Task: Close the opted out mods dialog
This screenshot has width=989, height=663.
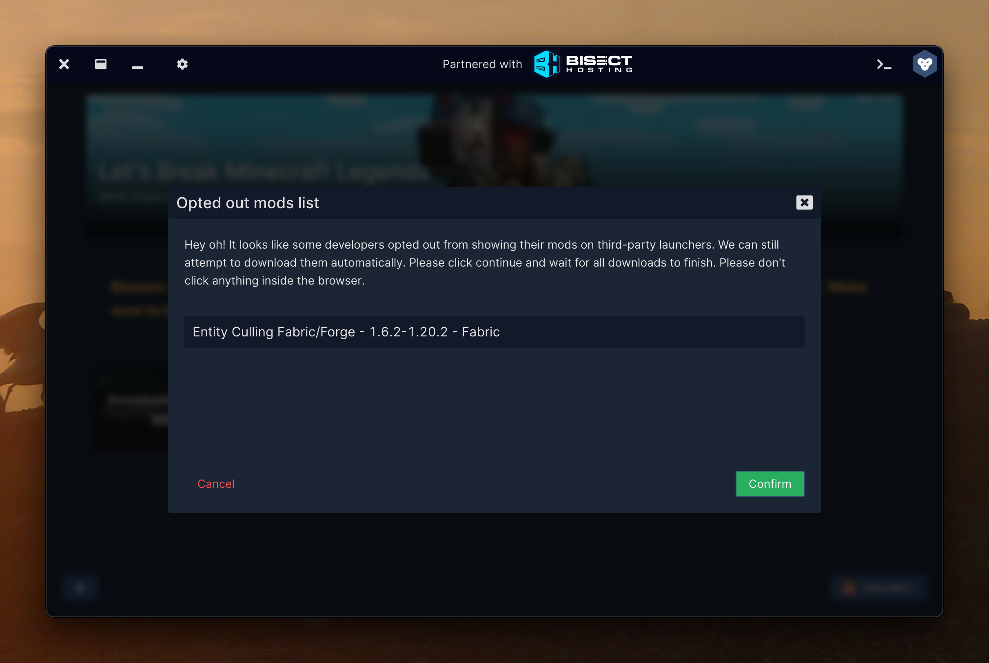Action: click(804, 202)
